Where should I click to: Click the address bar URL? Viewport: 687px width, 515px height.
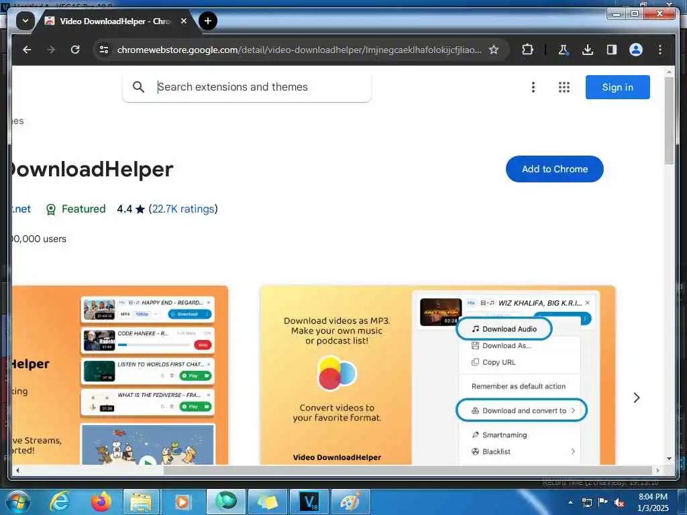(x=299, y=50)
